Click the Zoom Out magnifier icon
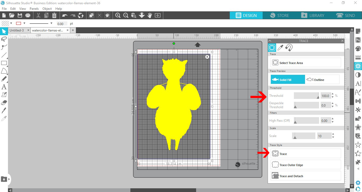Image resolution: width=362 pixels, height=192 pixels. 126,15
